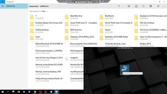Open Bandicam recorder from the taskbar
The image size is (167, 94).
pyautogui.click(x=46, y=92)
